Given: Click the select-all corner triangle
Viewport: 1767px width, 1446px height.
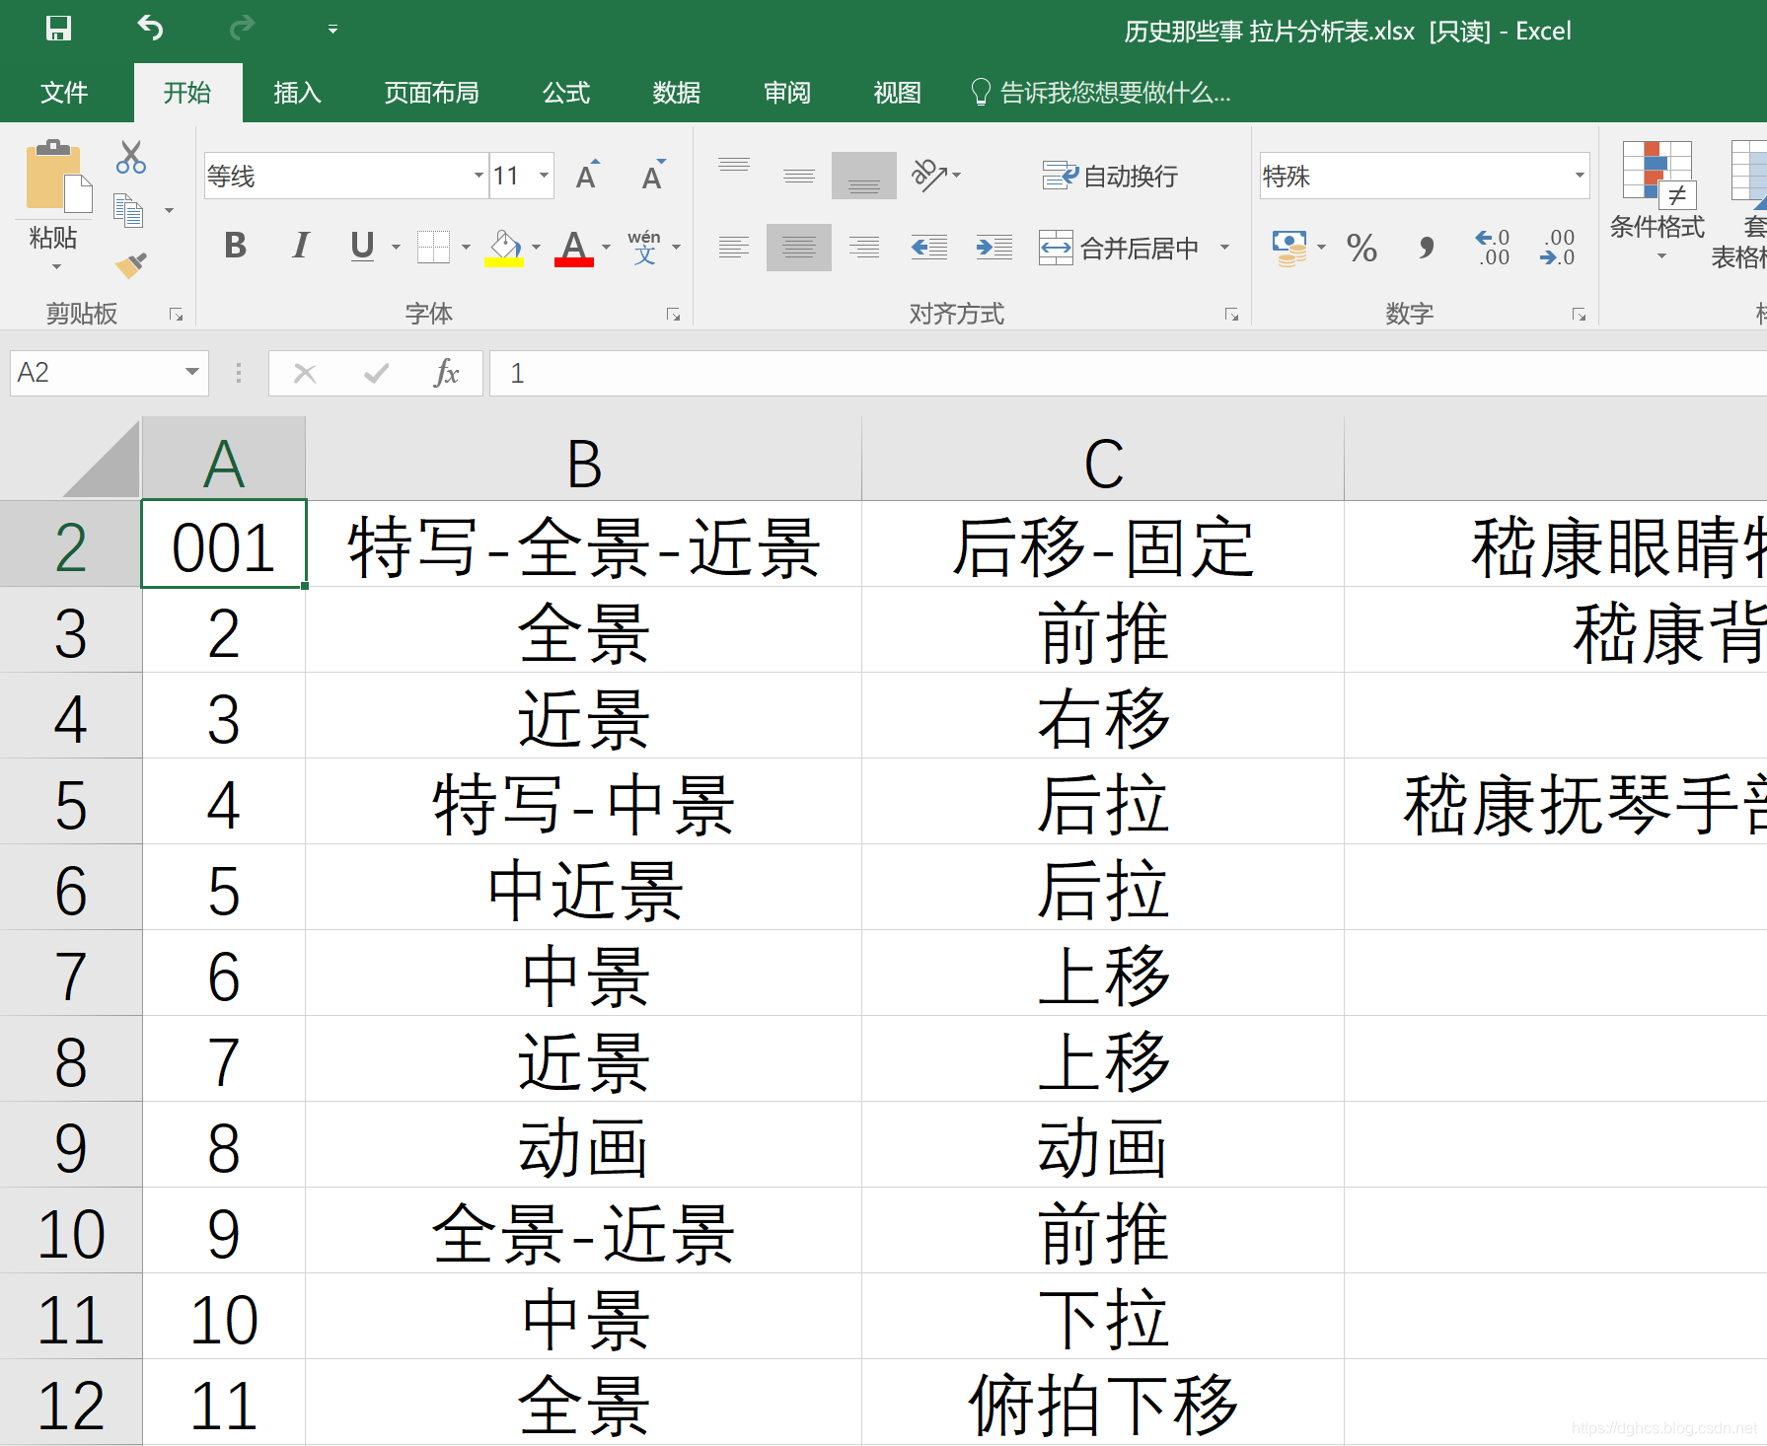Looking at the screenshot, I should [x=102, y=460].
